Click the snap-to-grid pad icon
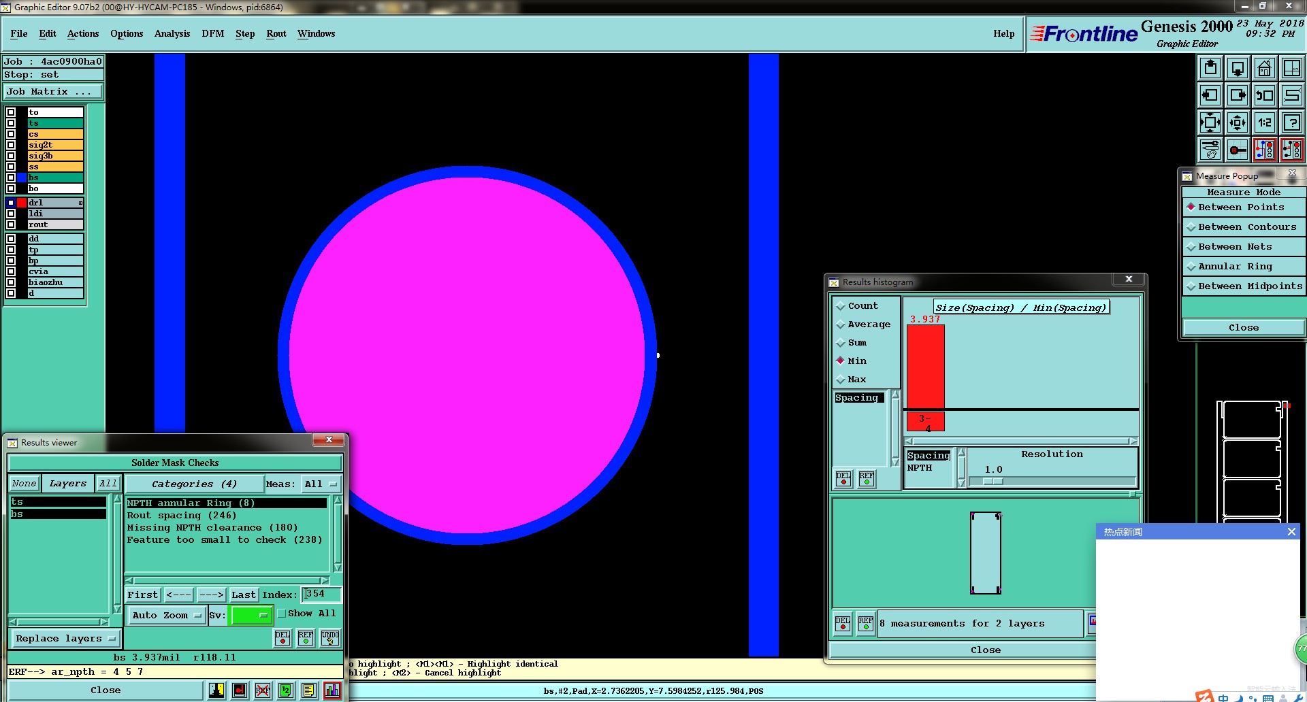1307x702 pixels. [1237, 150]
